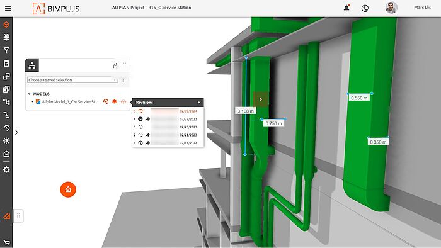The width and height of the screenshot is (441, 248).
Task: Open the hamburger main menu
Action: pos(8,8)
